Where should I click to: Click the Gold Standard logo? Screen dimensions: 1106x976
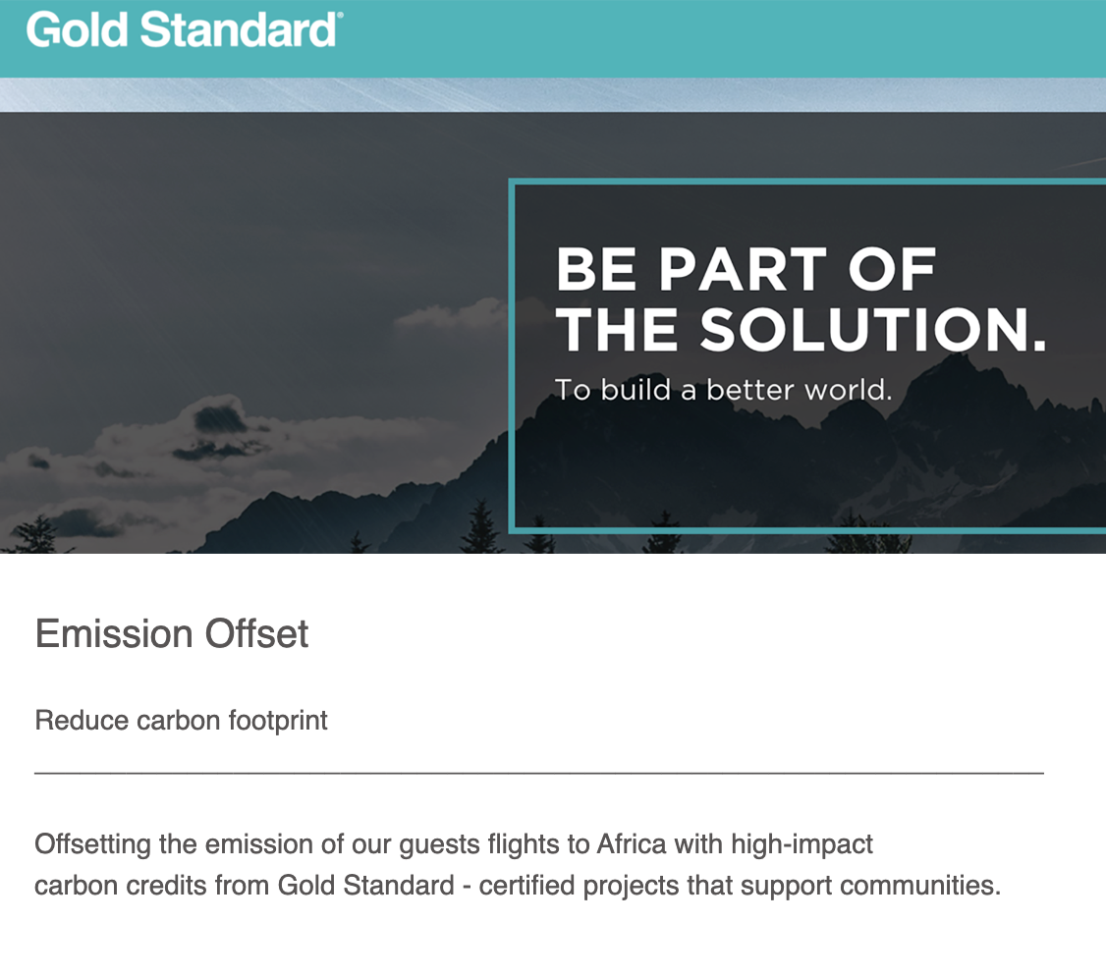coord(185,30)
